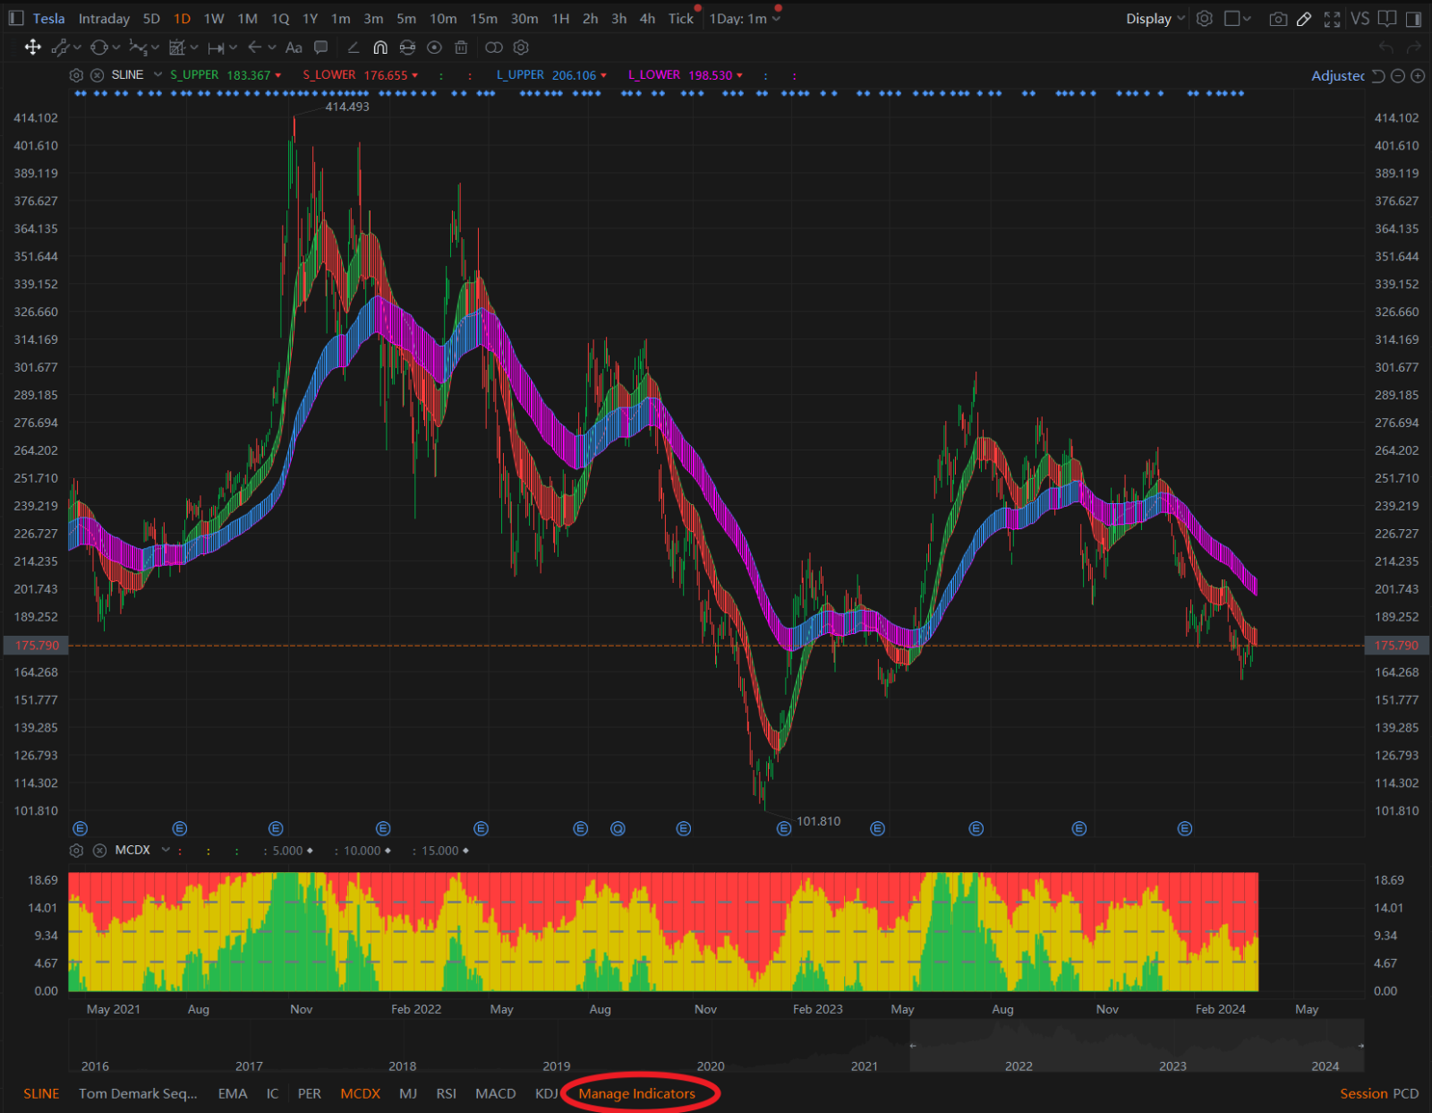Screen dimensions: 1432x1113
Task: Click the Session PCD link
Action: 1379,1093
